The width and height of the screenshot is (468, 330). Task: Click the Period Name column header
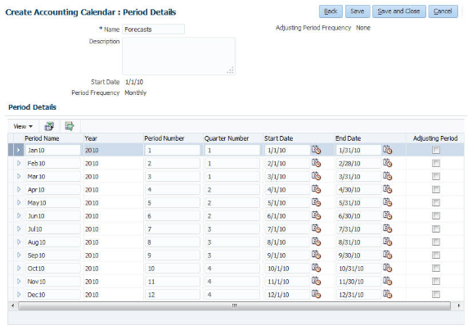coord(42,138)
